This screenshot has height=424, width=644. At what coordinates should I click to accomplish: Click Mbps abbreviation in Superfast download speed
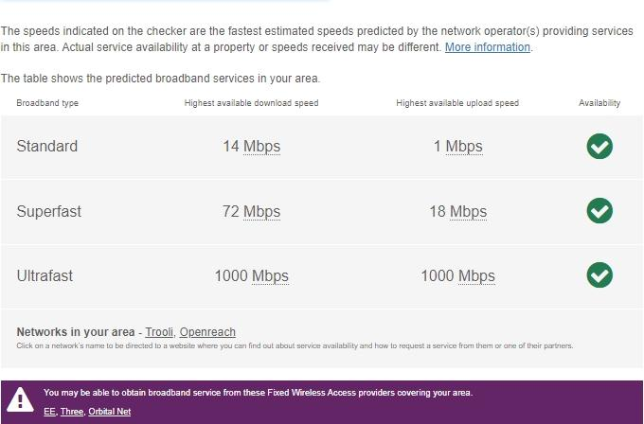click(x=262, y=211)
